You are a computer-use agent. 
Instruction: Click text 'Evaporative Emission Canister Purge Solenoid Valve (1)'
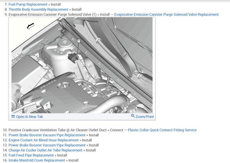52,15
